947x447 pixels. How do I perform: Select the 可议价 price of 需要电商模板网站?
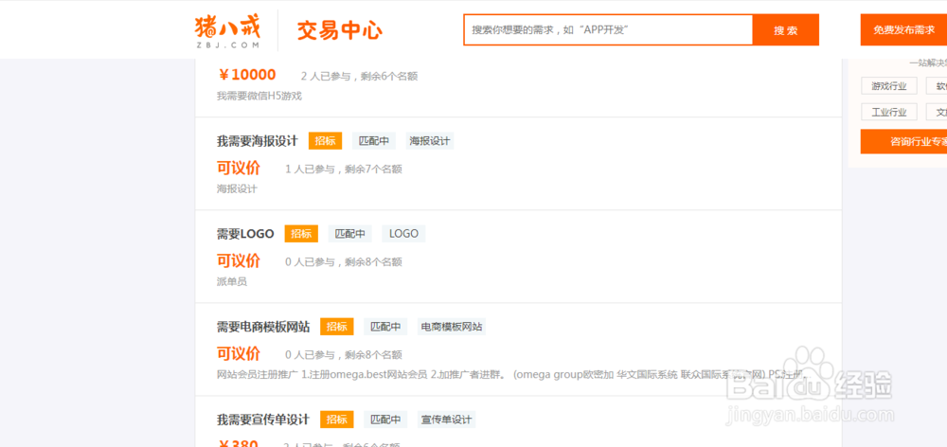point(239,353)
